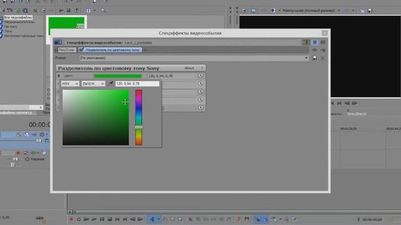The image size is (401, 225).
Task: Toggle Loop playback in transport bar
Action: coord(79,219)
